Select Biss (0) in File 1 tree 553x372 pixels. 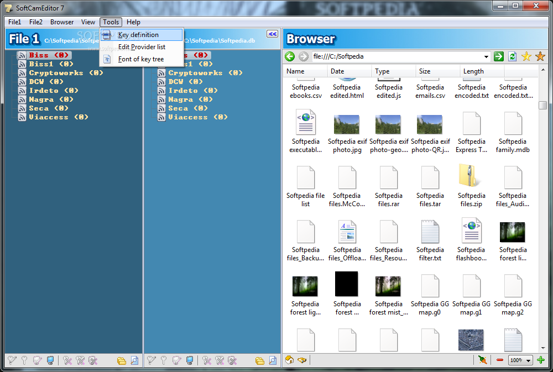tap(49, 55)
